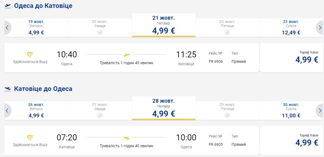Click the yellow plane icon on the 10:40 flight route
The height and width of the screenshot is (157, 324).
coord(127,55)
